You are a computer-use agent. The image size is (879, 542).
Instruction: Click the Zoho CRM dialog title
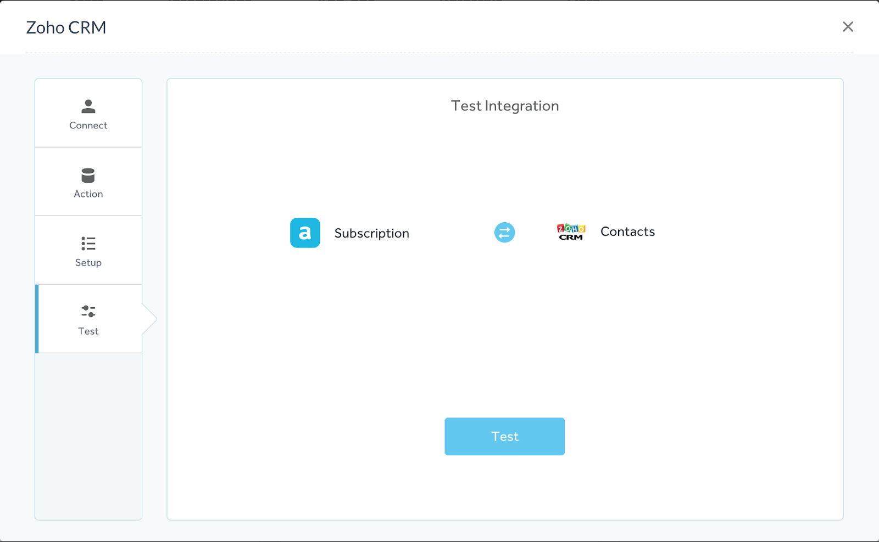click(x=66, y=27)
